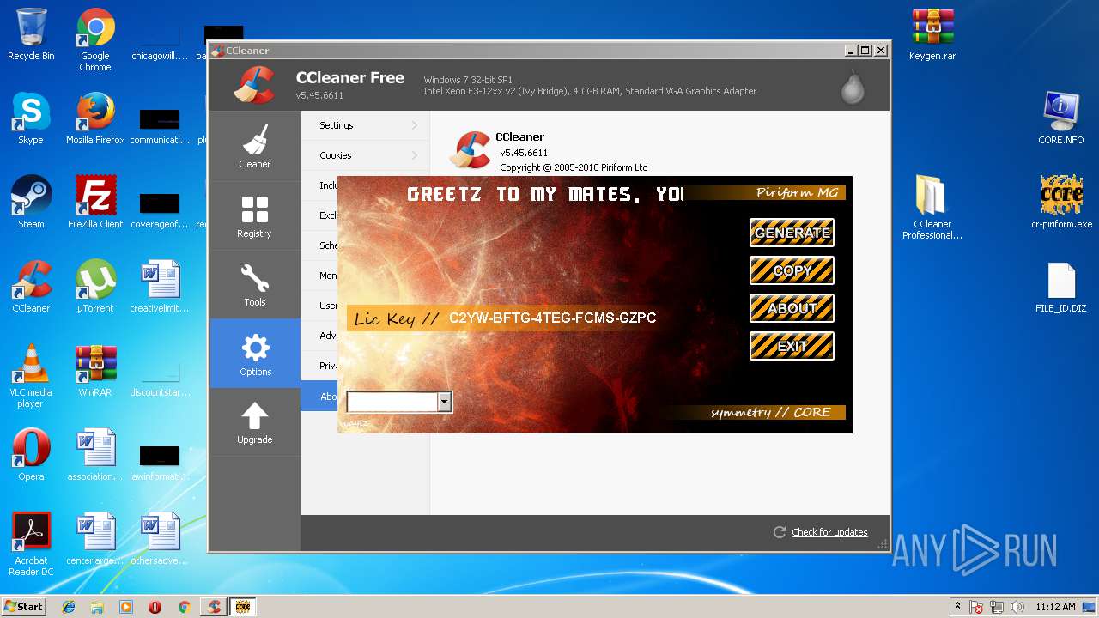Open the Cleaner section in CCleaner sidebar
Image resolution: width=1099 pixels, height=618 pixels.
tap(254, 146)
